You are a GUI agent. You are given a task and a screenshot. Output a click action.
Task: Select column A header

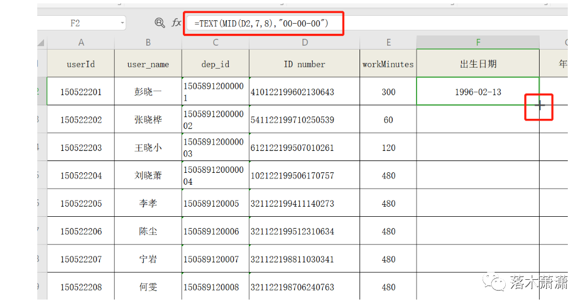click(81, 43)
